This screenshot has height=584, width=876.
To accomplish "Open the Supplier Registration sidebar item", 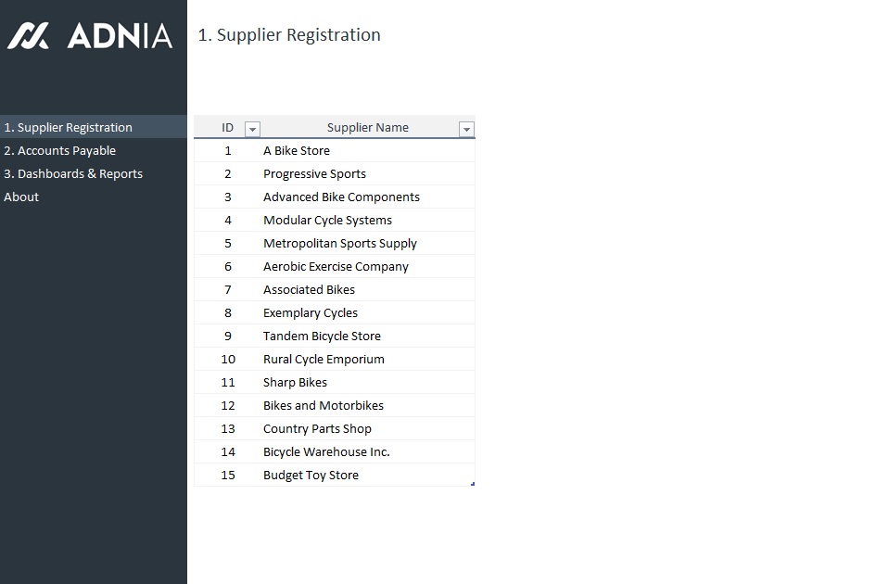I will (68, 127).
